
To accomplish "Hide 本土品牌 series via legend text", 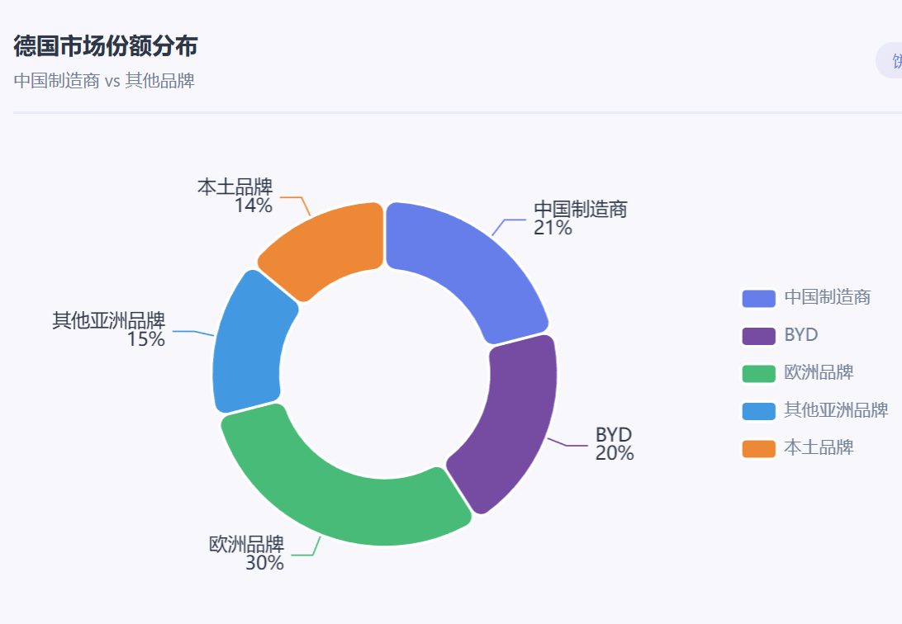I will pyautogui.click(x=819, y=448).
